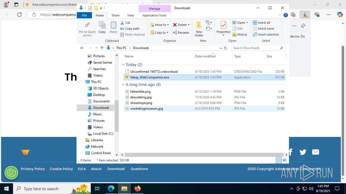The image size is (346, 194).
Task: Click History in Open group
Action: pos(240,34)
